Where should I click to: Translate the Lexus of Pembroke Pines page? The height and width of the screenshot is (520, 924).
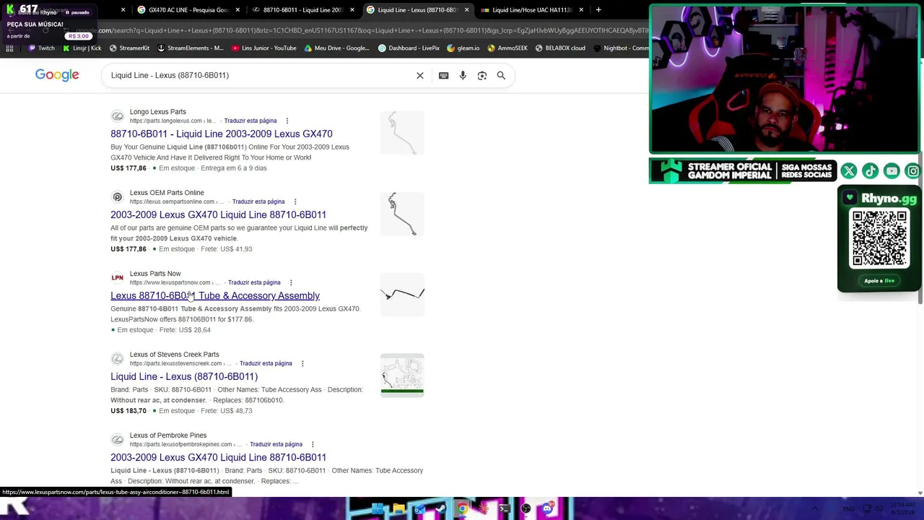click(276, 444)
